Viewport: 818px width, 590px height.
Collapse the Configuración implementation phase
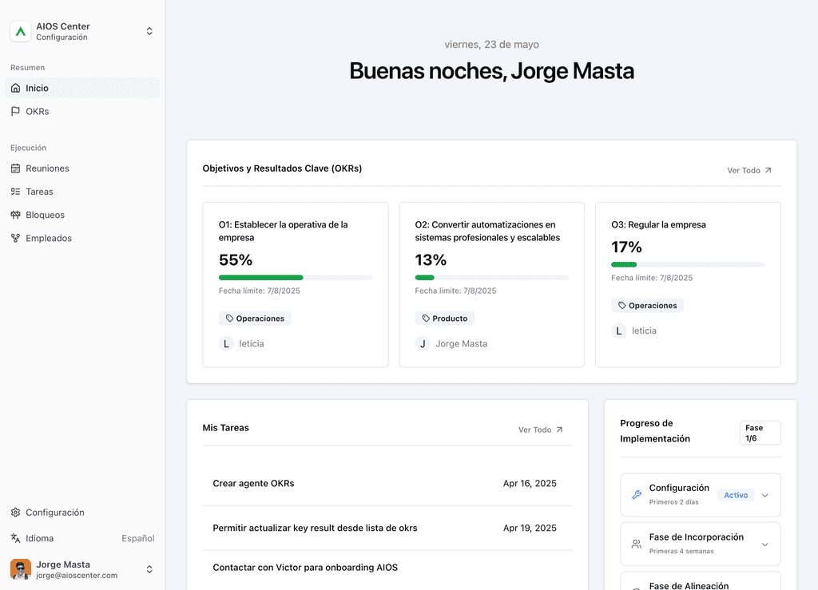pos(764,495)
